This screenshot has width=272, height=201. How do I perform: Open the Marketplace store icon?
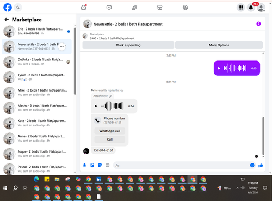(160, 8)
